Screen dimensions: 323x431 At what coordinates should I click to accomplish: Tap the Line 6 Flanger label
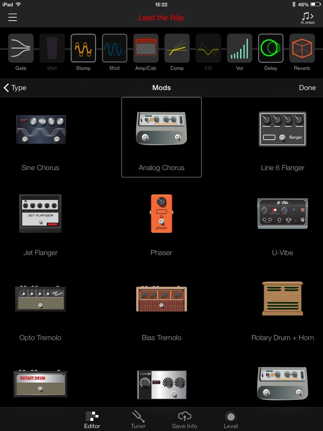(x=283, y=168)
